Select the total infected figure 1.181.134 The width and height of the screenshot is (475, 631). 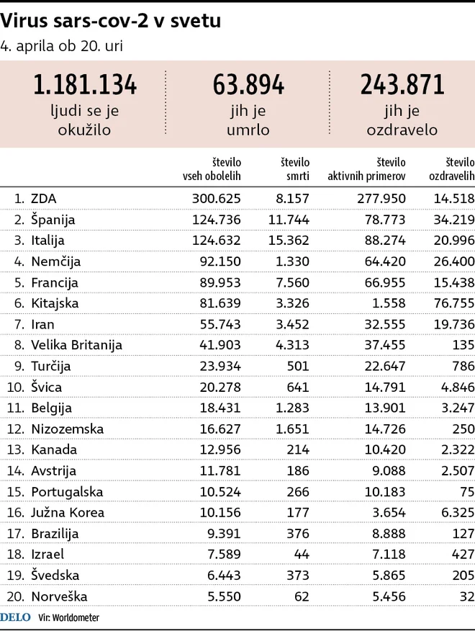click(x=85, y=84)
